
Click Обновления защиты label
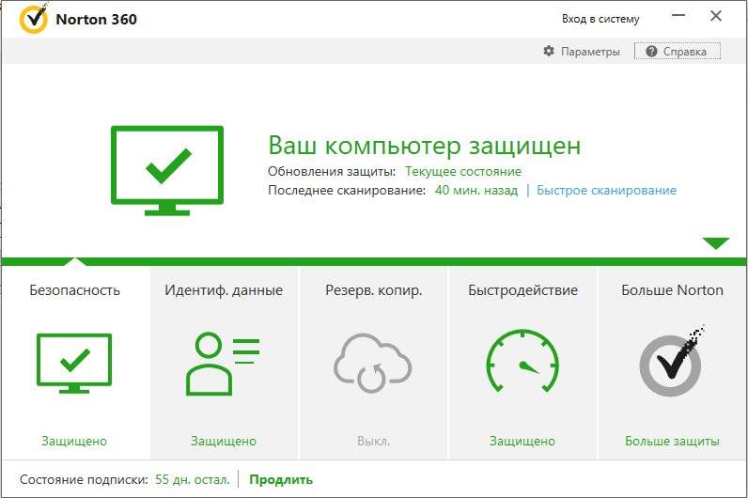coord(332,171)
